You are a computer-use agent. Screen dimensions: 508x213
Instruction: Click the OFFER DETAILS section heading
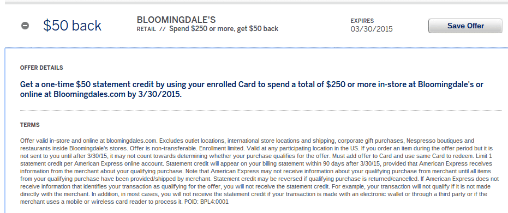tap(41, 68)
